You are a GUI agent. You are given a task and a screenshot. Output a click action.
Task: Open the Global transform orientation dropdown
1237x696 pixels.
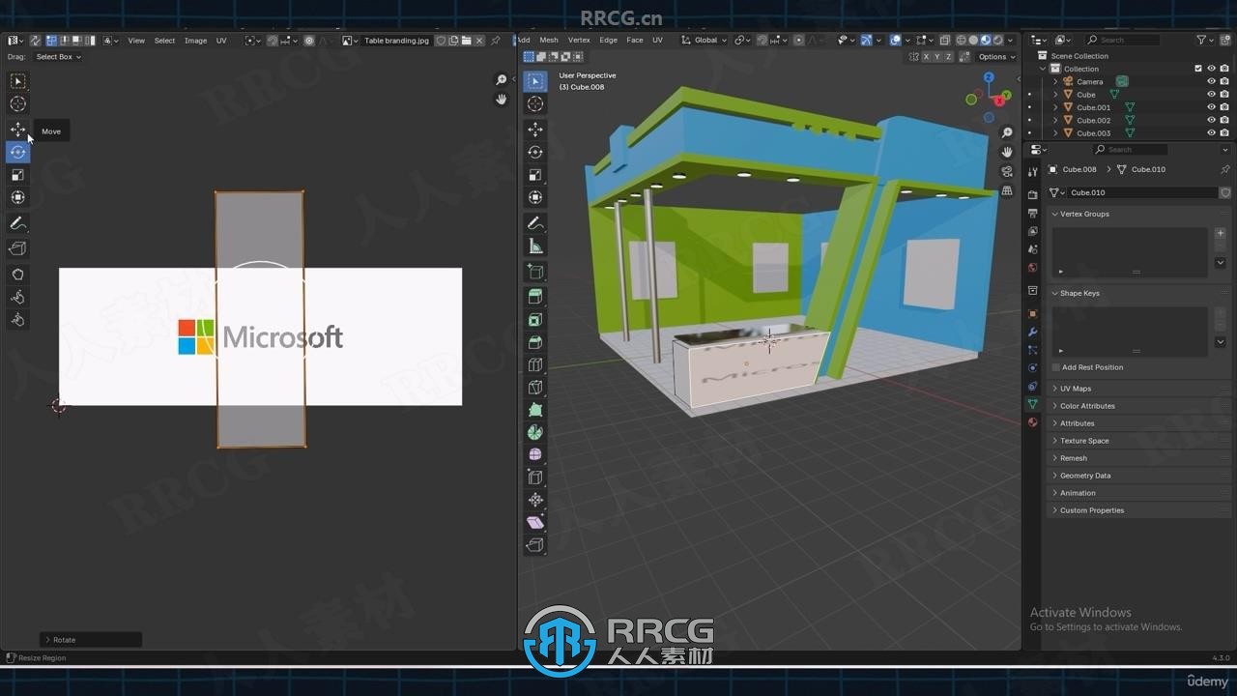coord(705,41)
